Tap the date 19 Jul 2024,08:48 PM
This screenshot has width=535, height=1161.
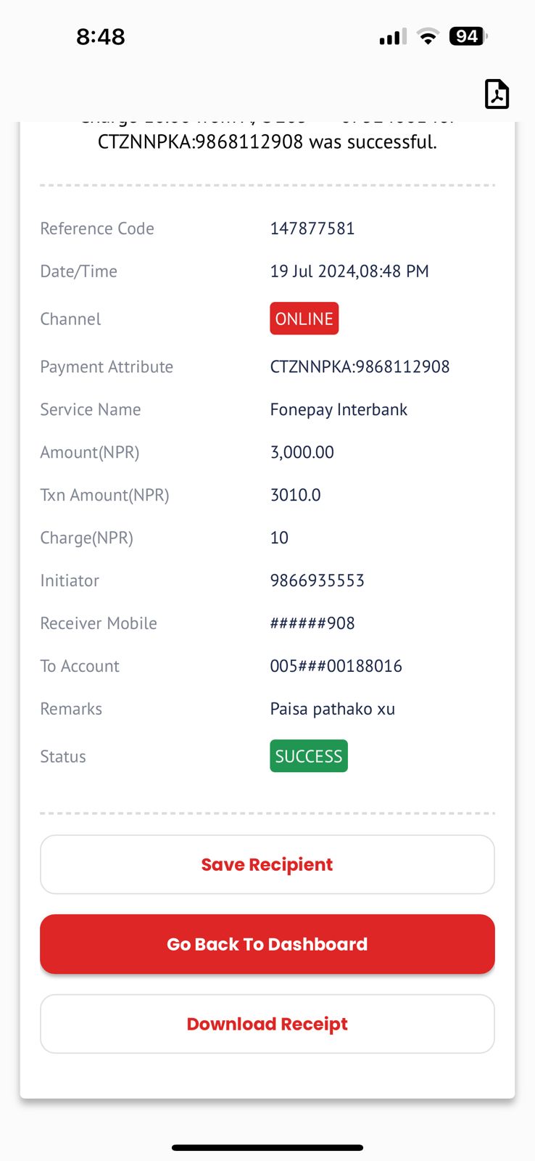pyautogui.click(x=349, y=271)
